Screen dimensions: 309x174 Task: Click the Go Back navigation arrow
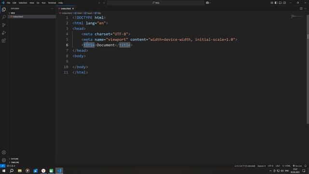[99, 3]
